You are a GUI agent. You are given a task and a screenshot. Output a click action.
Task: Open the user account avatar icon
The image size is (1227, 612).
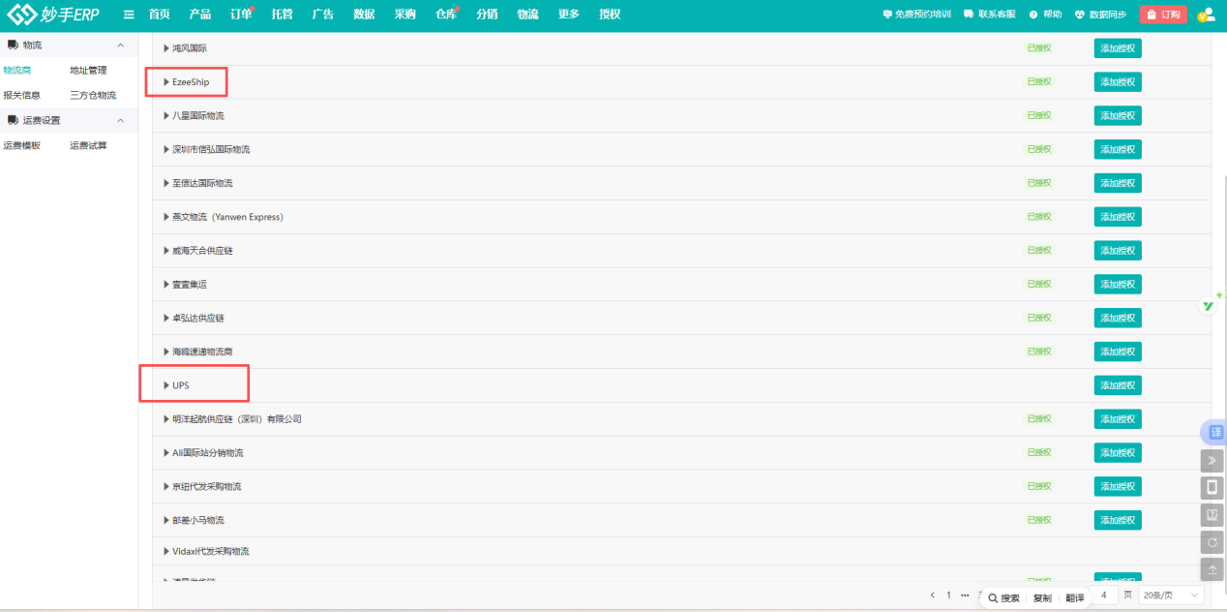[x=1206, y=15]
